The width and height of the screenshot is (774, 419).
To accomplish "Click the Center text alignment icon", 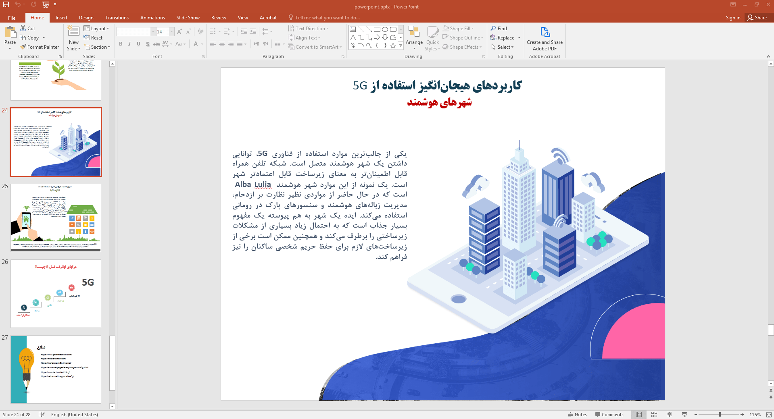I will click(222, 44).
